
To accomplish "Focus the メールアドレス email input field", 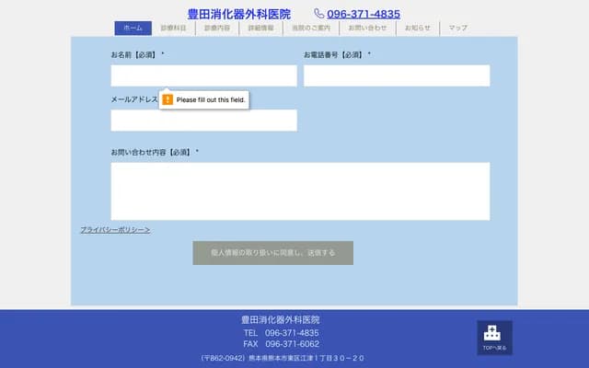I will click(x=203, y=121).
